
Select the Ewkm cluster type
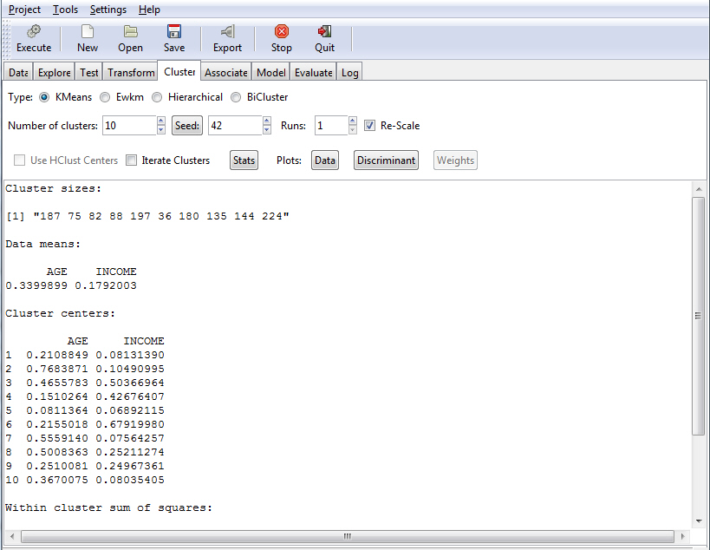(105, 97)
